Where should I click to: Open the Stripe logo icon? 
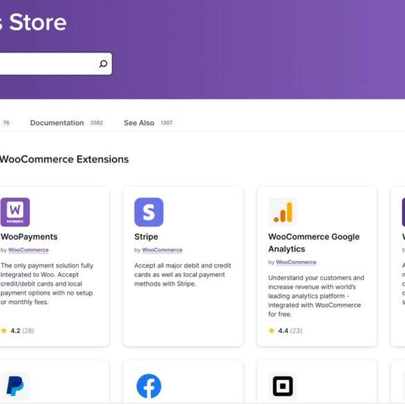pyautogui.click(x=149, y=212)
